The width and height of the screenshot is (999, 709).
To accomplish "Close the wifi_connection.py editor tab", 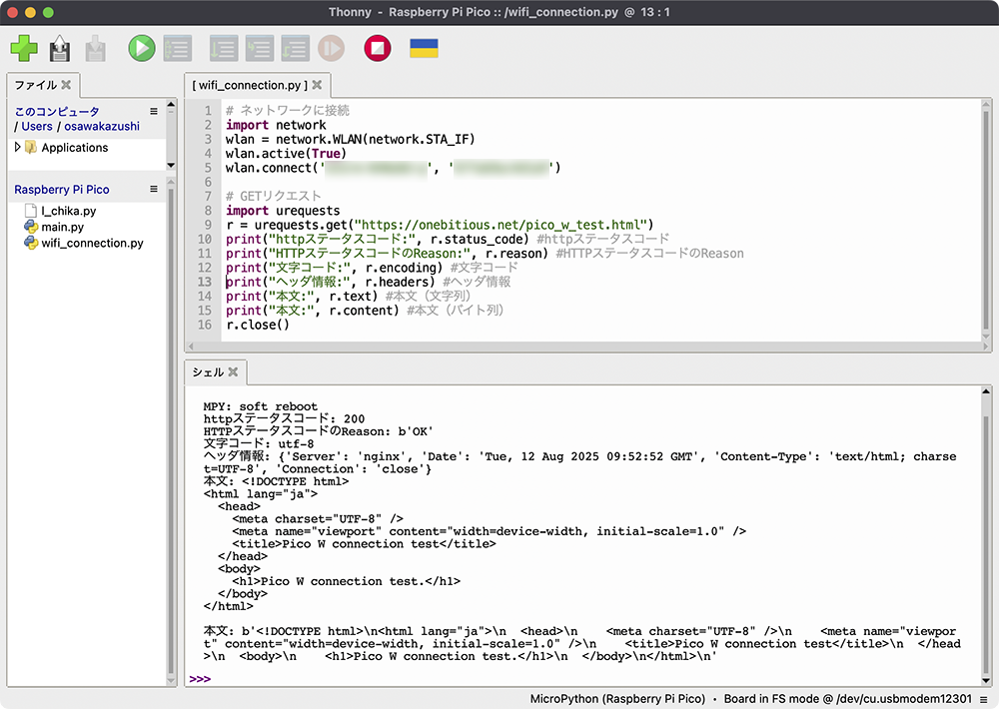I will pos(317,85).
